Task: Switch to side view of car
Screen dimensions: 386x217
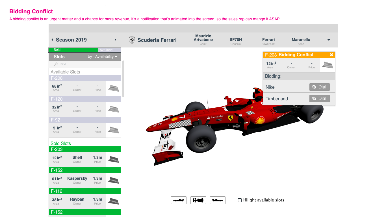Action: (x=179, y=200)
